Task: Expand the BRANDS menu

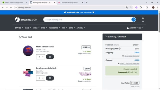Action: click(19, 28)
